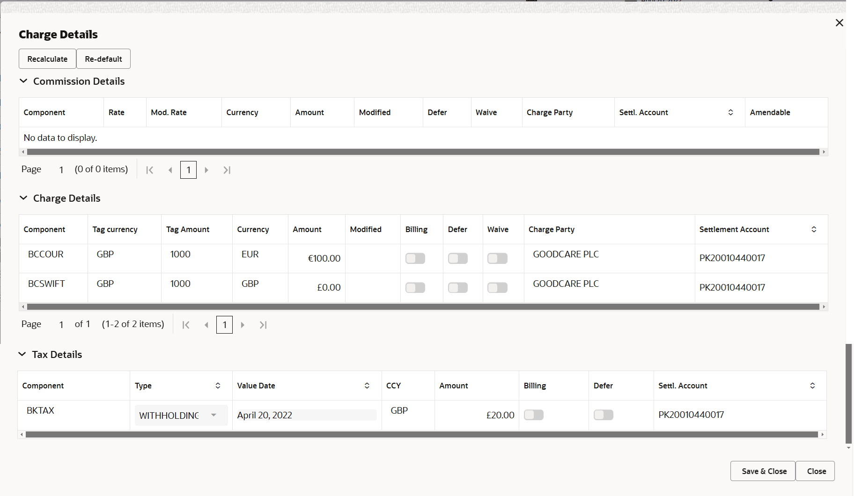This screenshot has height=496, width=854.
Task: Click Save & Close
Action: coord(763,471)
